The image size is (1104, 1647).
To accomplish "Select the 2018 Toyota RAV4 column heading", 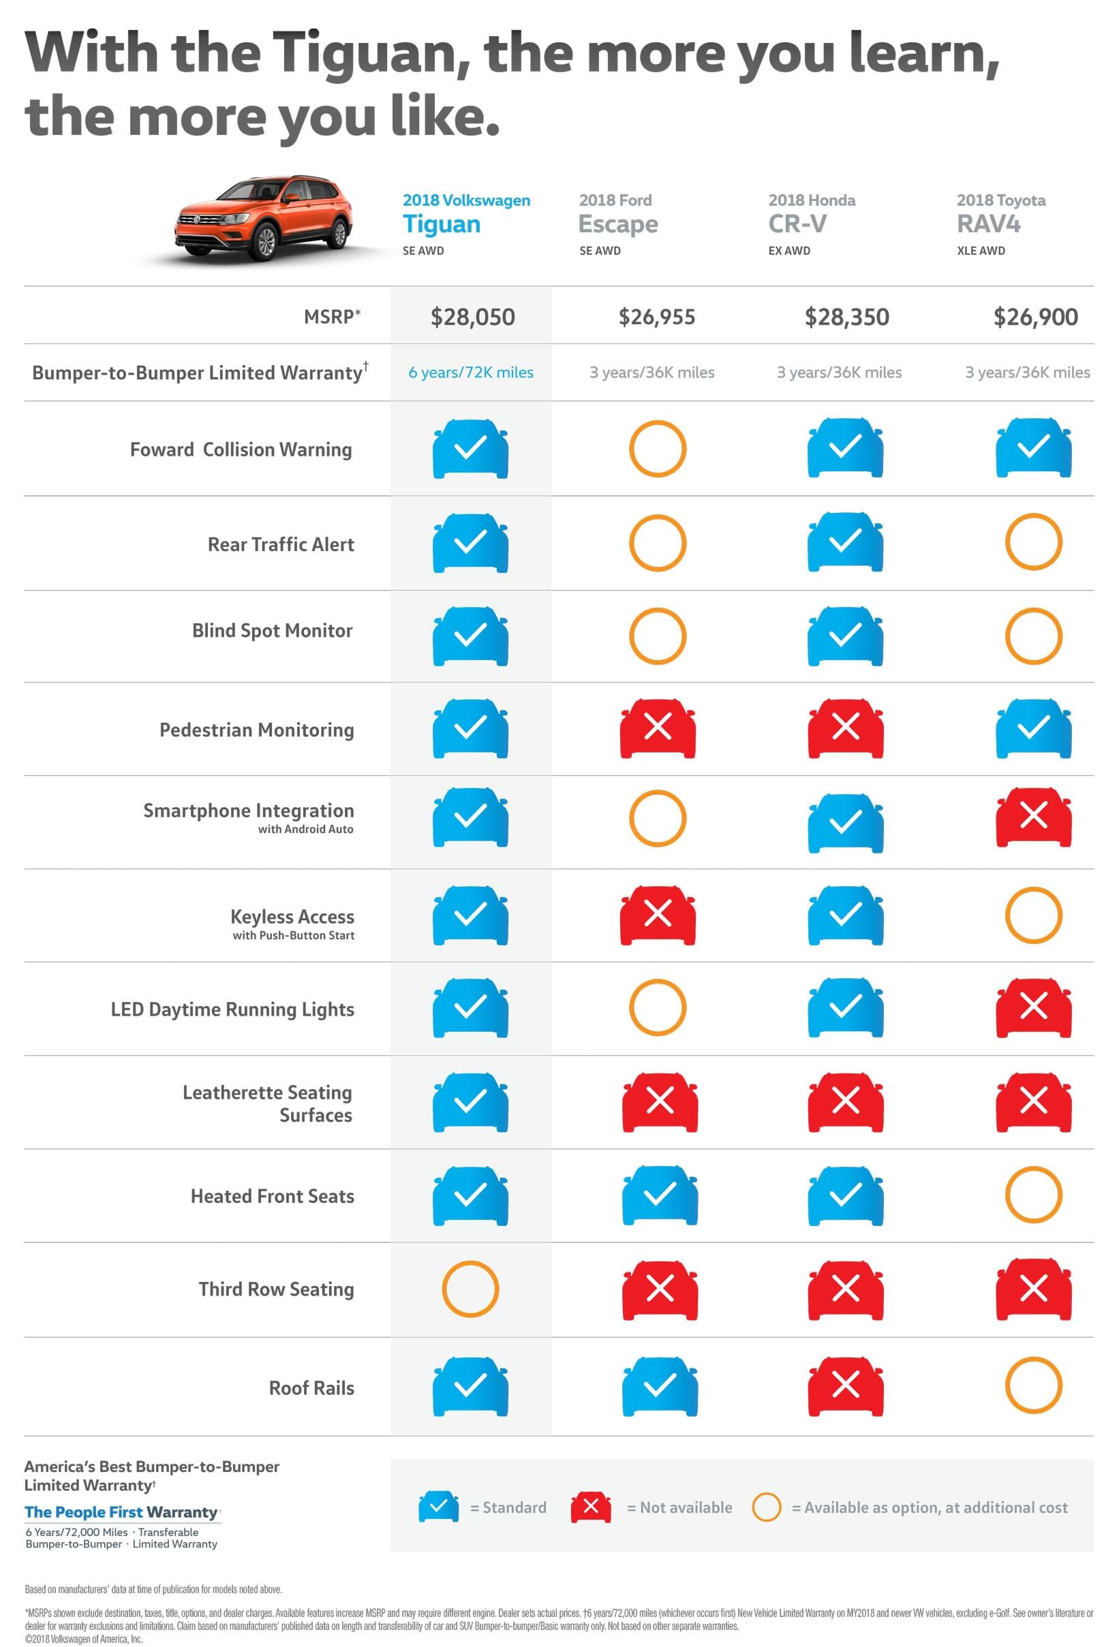I will tap(1000, 215).
